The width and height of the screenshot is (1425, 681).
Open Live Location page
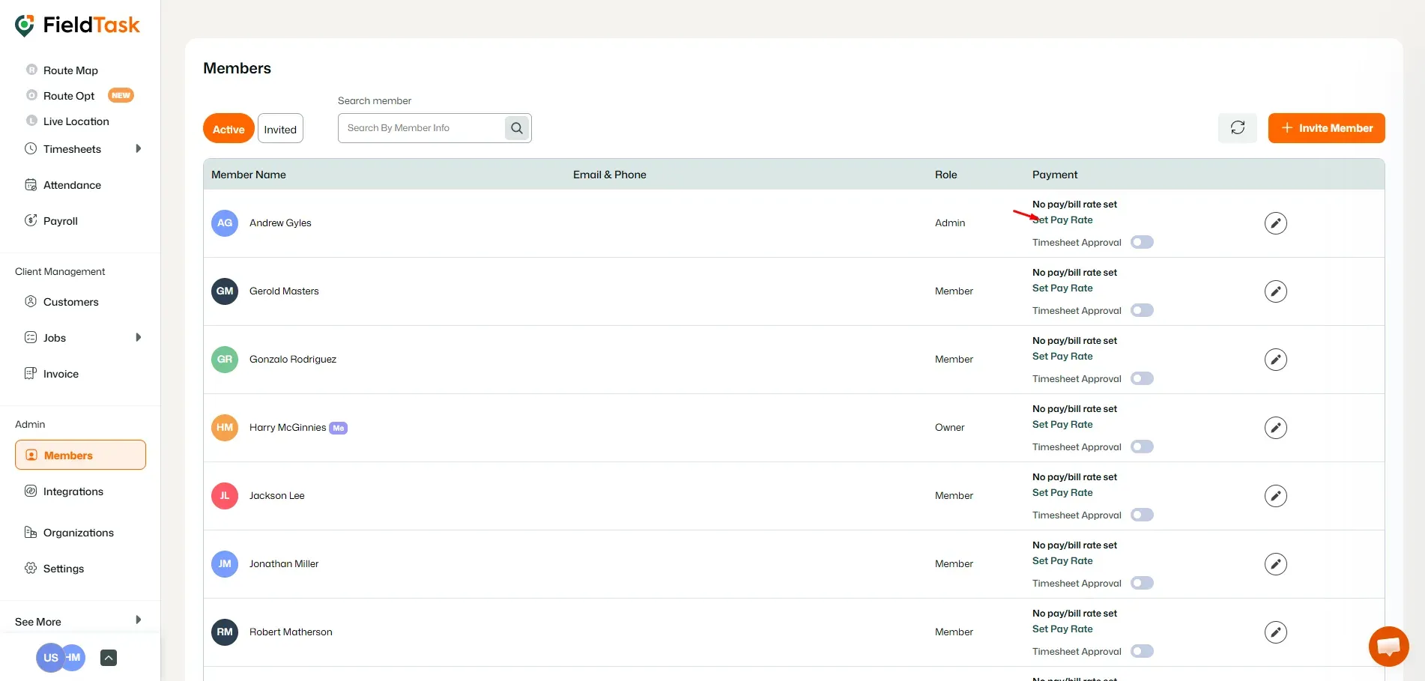[76, 121]
